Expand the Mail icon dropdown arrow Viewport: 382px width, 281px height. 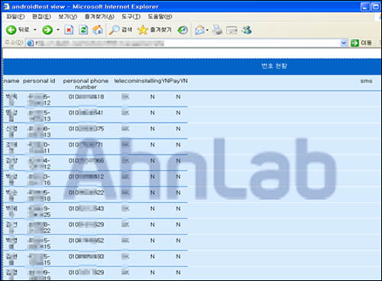(207, 30)
